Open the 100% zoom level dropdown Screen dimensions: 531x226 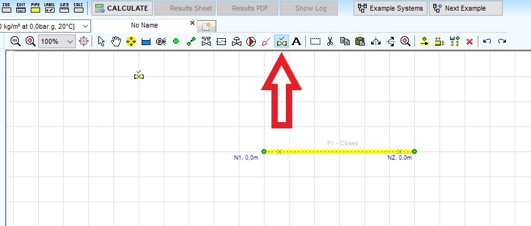[x=57, y=41]
